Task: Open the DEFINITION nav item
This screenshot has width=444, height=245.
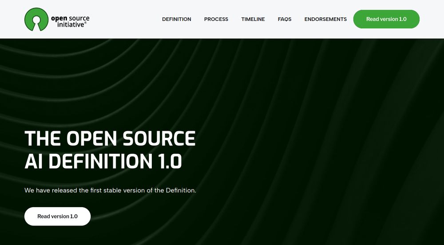Action: [x=176, y=19]
